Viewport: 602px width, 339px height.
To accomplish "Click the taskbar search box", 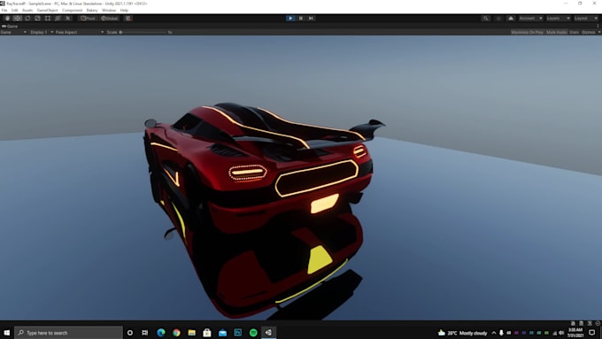I will click(68, 333).
